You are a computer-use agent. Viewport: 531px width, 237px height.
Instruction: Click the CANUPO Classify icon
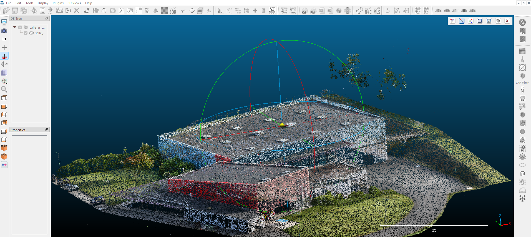pyautogui.click(x=293, y=11)
